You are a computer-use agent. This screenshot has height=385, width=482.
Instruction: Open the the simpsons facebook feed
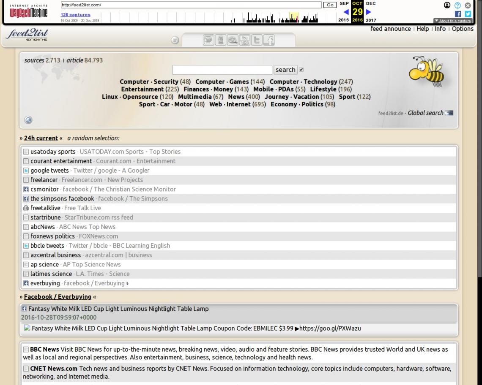[62, 199]
